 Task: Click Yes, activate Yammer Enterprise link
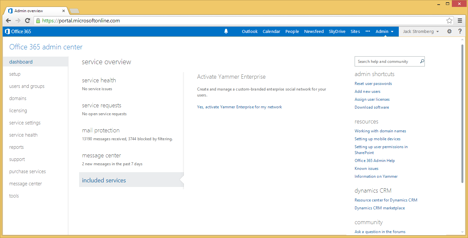click(x=240, y=107)
